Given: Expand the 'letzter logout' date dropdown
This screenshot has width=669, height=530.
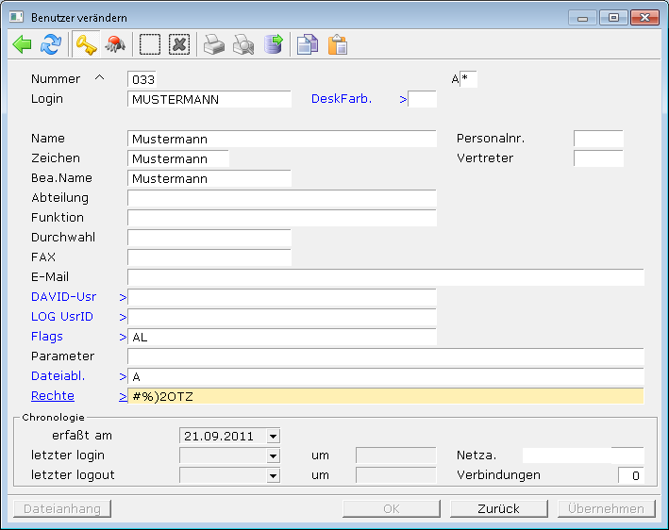Looking at the screenshot, I should pyautogui.click(x=274, y=475).
